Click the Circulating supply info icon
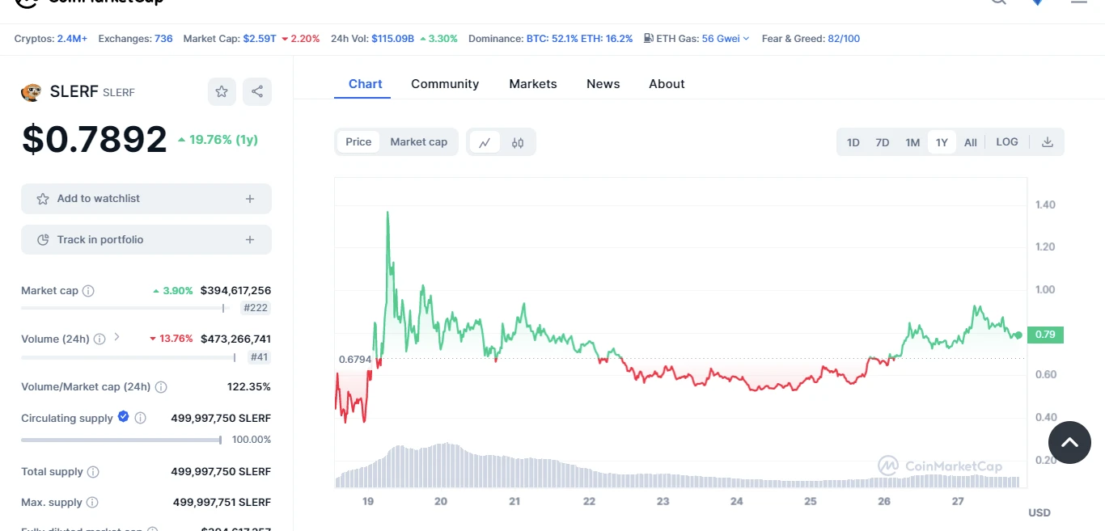 coord(141,419)
